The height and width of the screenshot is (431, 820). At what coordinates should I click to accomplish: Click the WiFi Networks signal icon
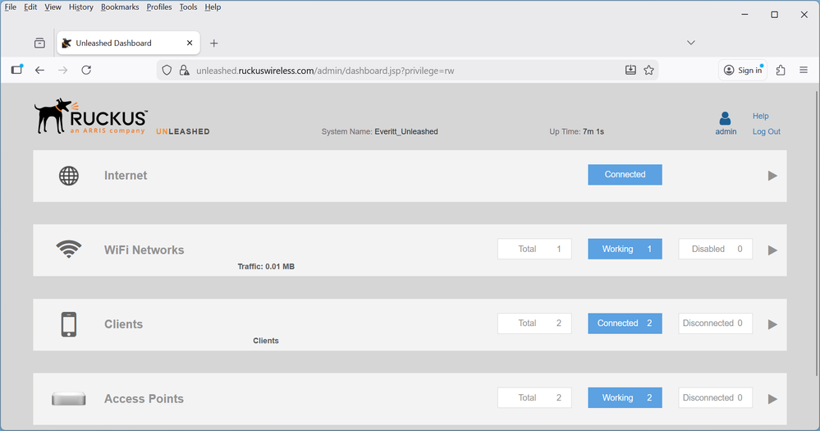[68, 249]
